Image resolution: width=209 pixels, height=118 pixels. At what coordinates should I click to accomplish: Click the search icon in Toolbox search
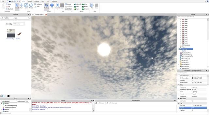[29, 18]
